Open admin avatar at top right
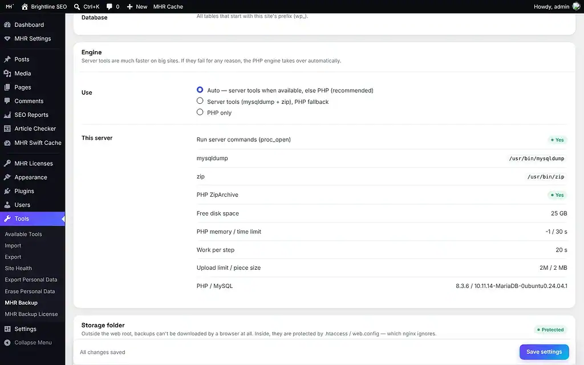The image size is (584, 365). click(577, 6)
